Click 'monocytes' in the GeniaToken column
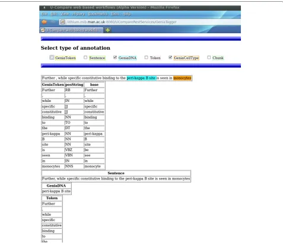Viewport: 283px width, 246px height. pyautogui.click(x=53, y=167)
